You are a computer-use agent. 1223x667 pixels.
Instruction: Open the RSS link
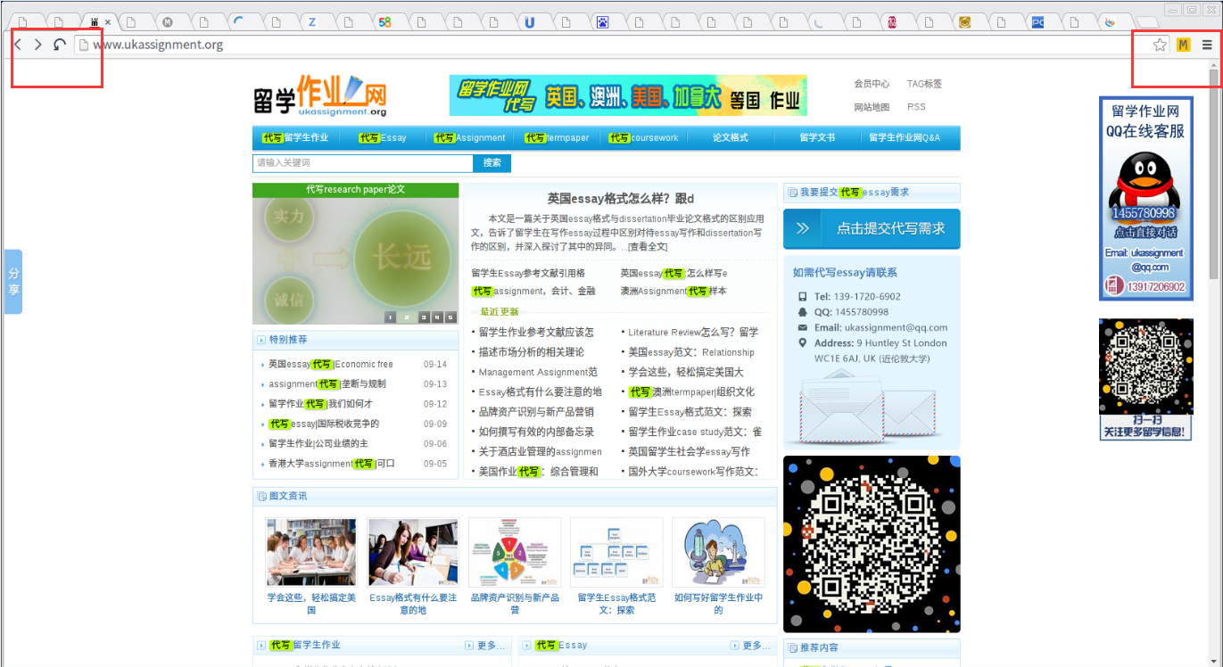pos(916,107)
